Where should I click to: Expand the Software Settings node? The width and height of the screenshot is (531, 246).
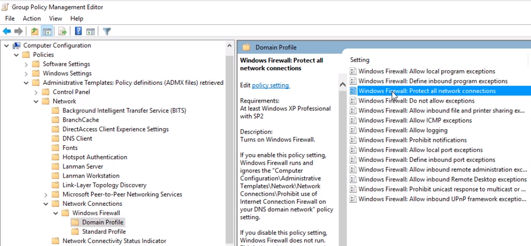(x=26, y=64)
